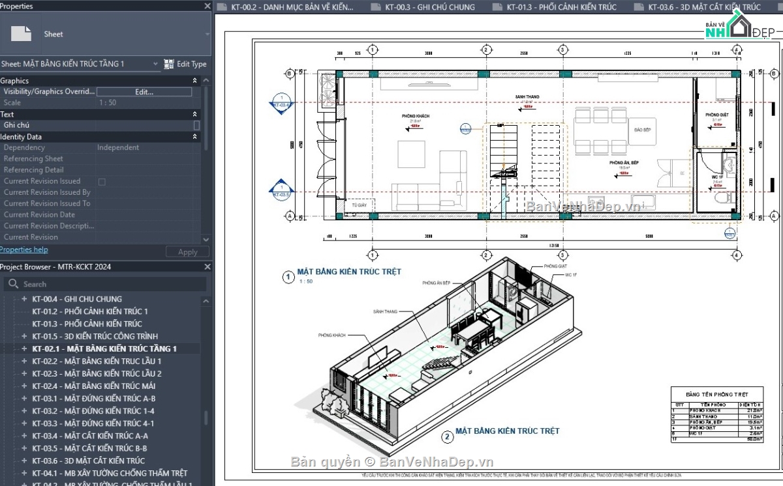Image resolution: width=783 pixels, height=486 pixels.
Task: Click the Sheet type thumbnail icon in Properties
Action: click(x=22, y=34)
